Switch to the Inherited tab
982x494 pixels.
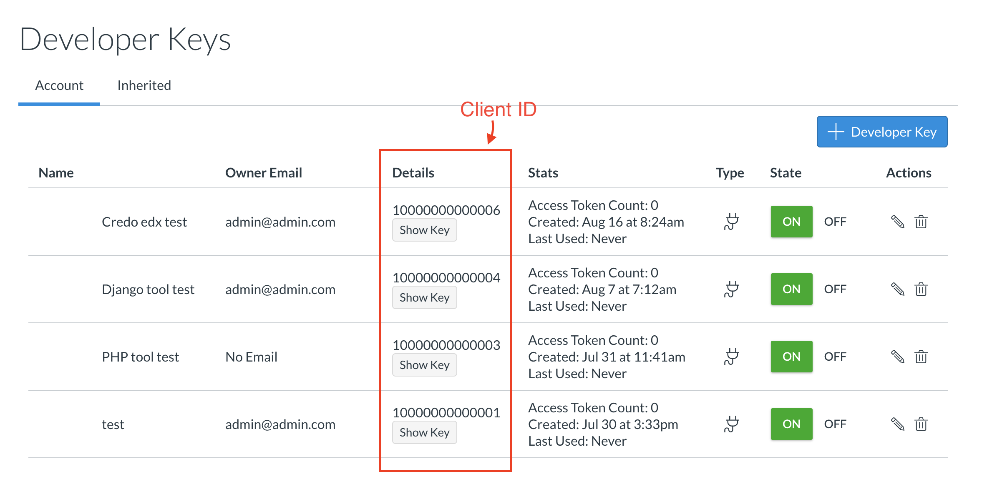(x=144, y=85)
